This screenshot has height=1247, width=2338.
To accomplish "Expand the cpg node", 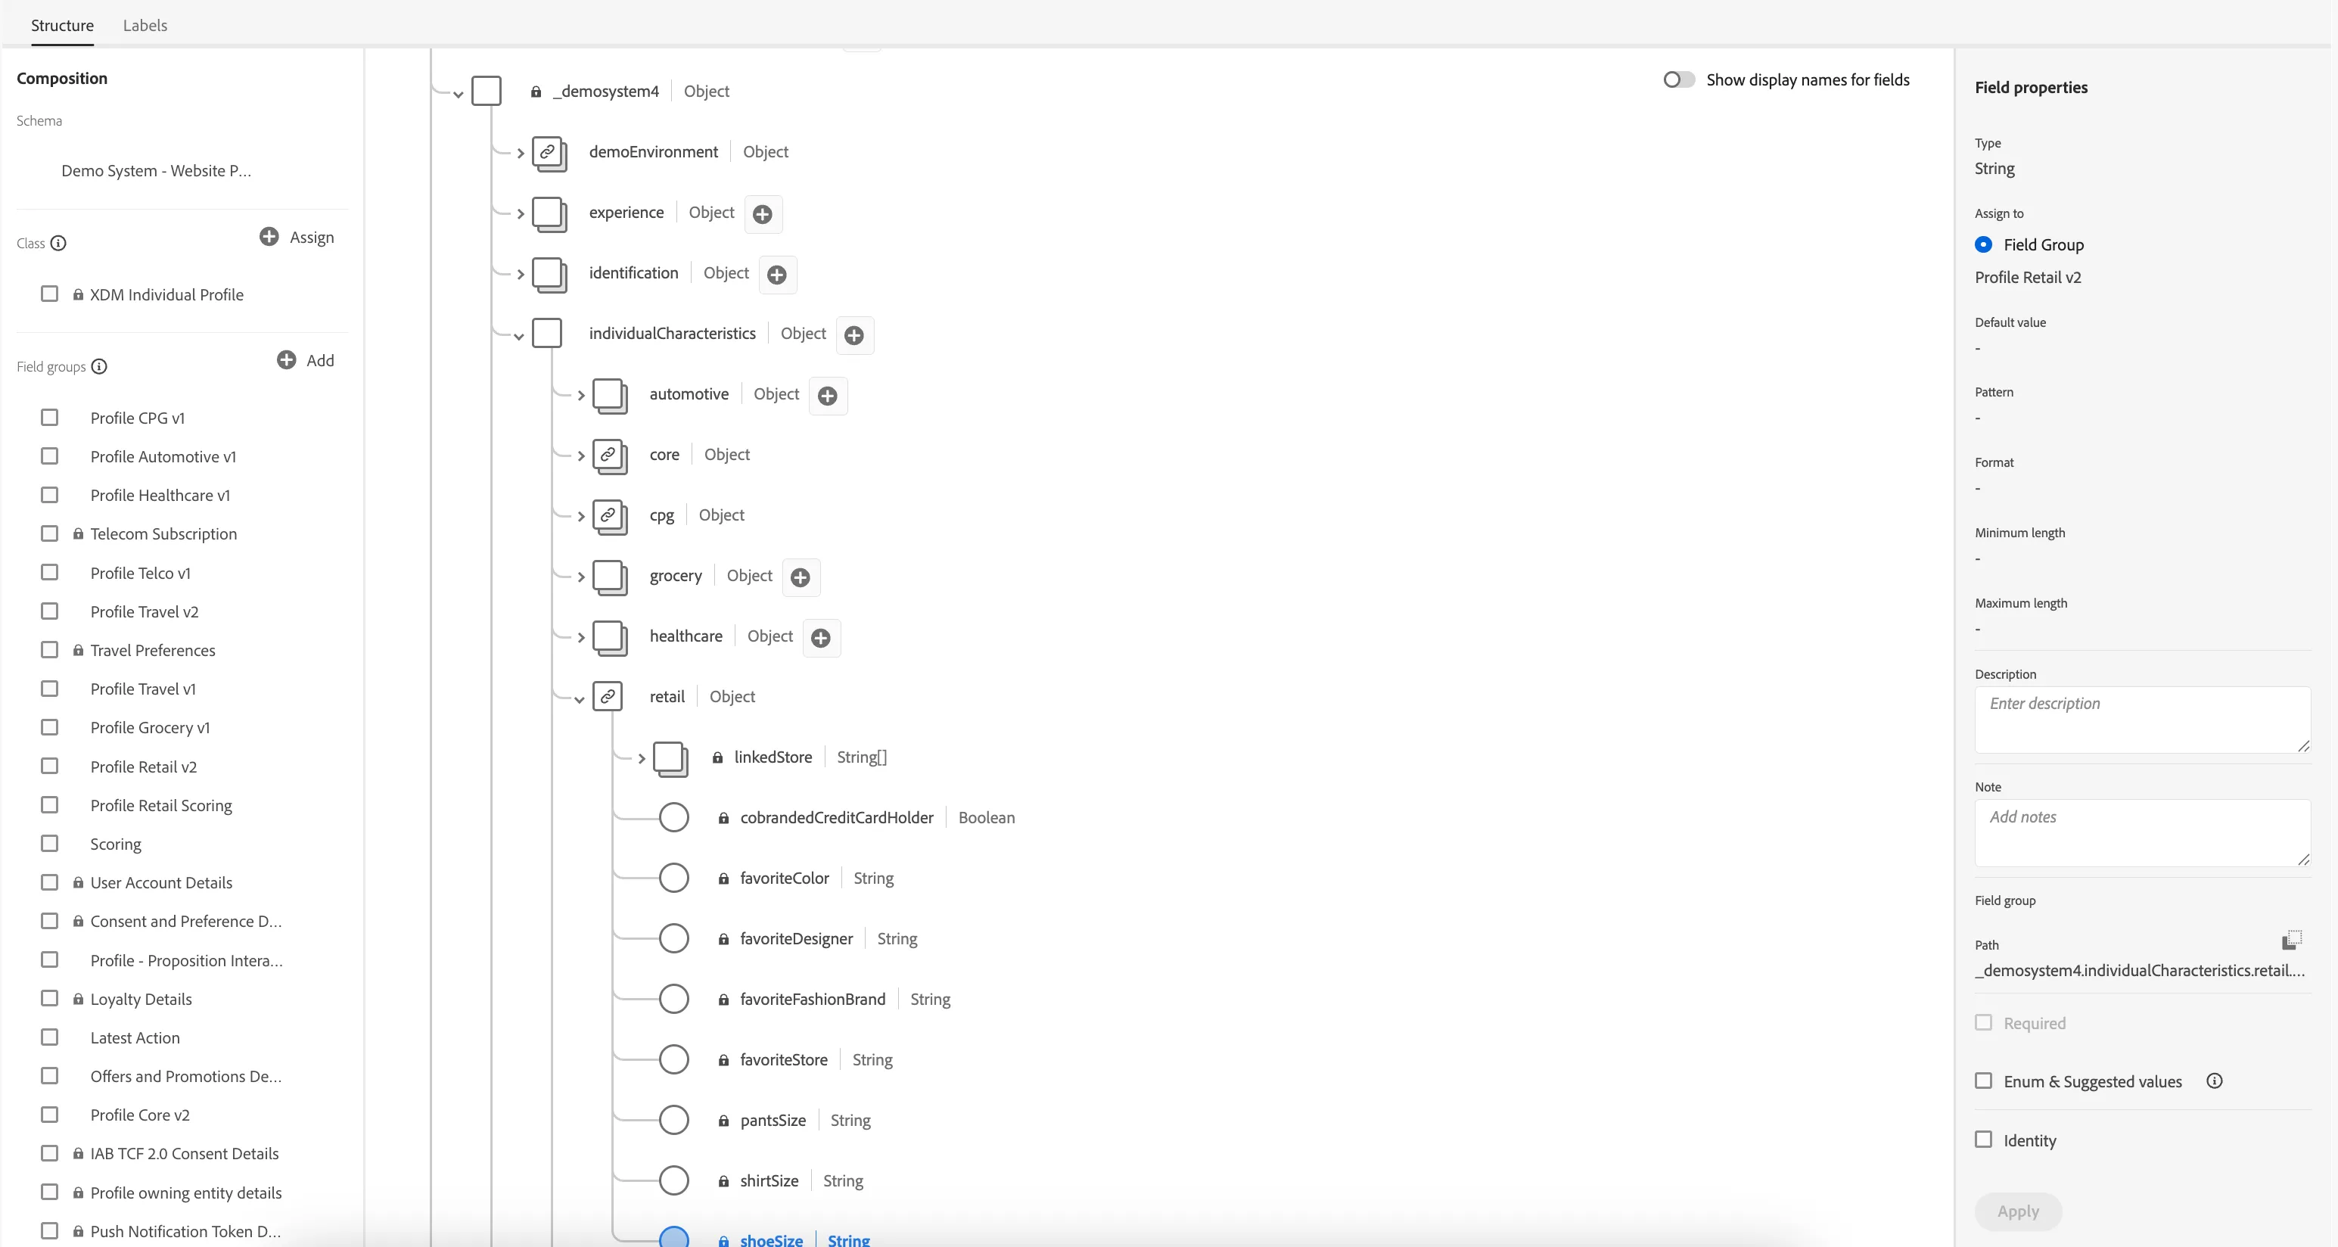I will 581,516.
